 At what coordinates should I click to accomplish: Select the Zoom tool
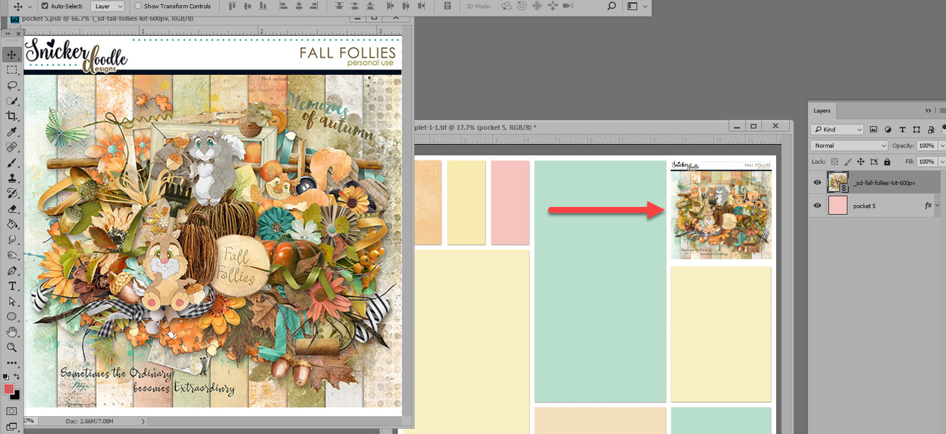(x=12, y=347)
